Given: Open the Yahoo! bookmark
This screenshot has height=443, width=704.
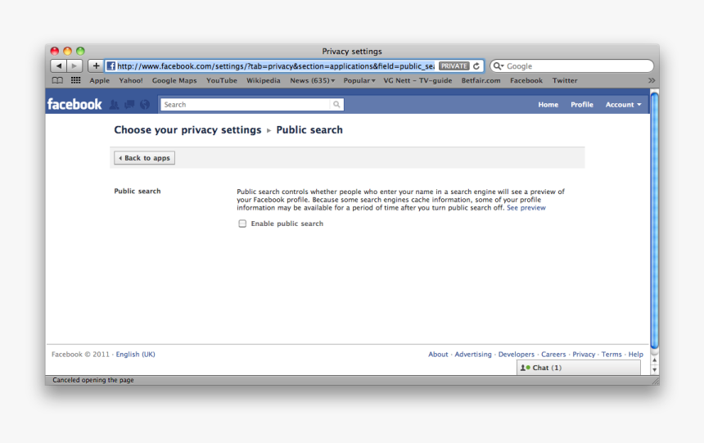Looking at the screenshot, I should [131, 80].
